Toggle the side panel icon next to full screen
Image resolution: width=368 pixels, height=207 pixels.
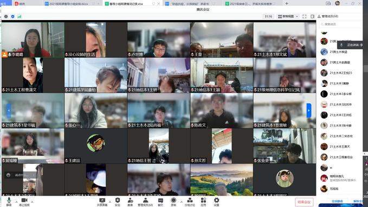pyautogui.click(x=312, y=16)
